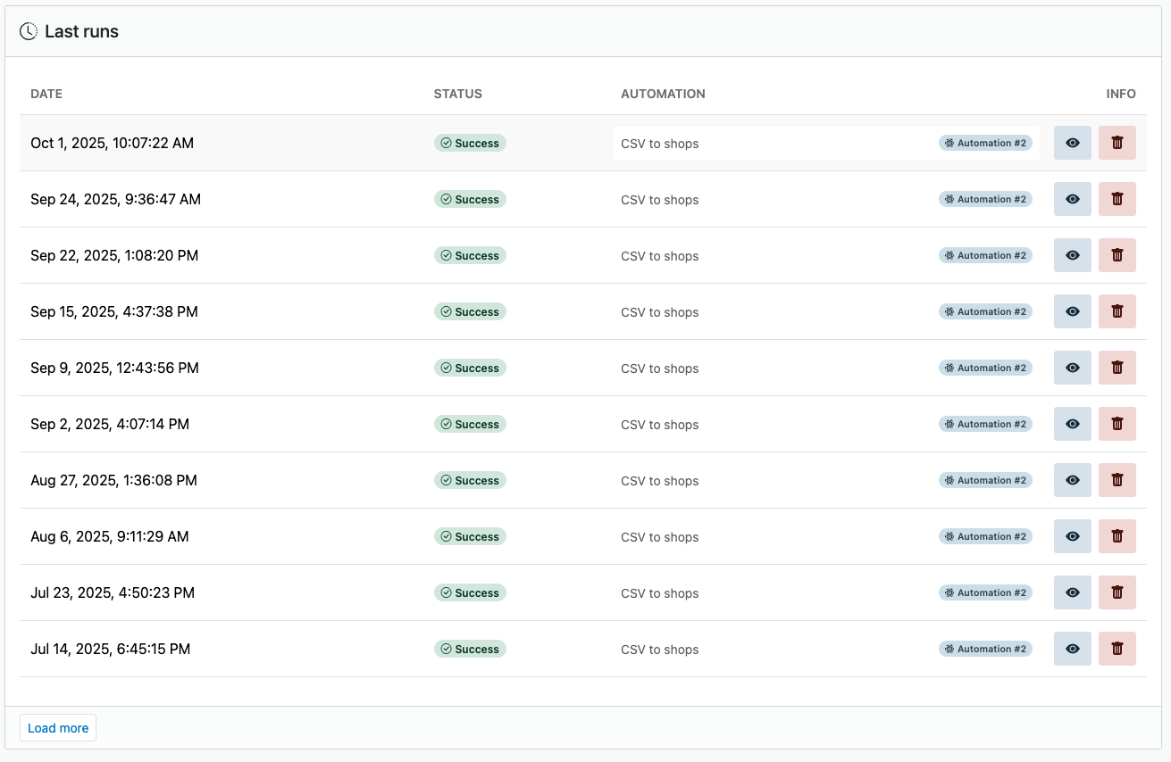
Task: Delete the Oct 1, 2025 run
Action: [1117, 143]
